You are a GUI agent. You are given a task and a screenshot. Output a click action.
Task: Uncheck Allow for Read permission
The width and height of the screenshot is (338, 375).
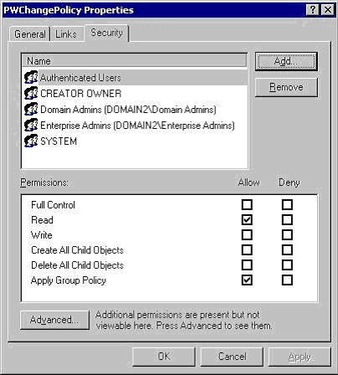coord(247,219)
